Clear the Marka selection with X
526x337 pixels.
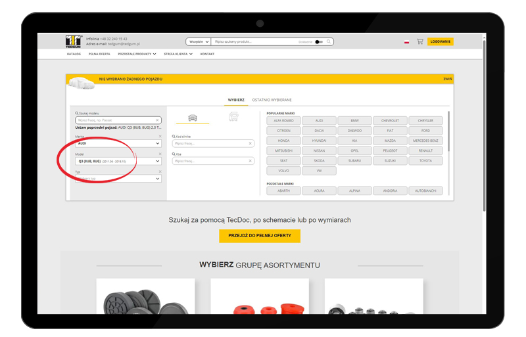pos(160,136)
